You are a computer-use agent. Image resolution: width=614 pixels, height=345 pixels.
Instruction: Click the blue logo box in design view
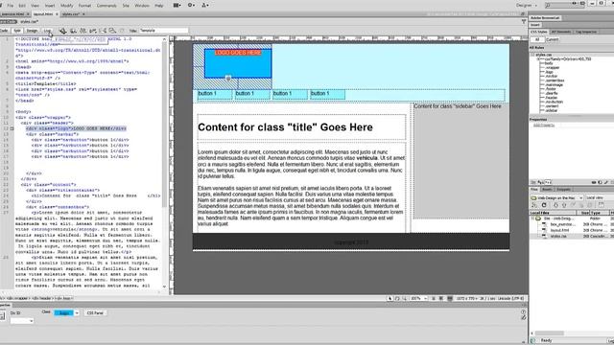tap(238, 63)
